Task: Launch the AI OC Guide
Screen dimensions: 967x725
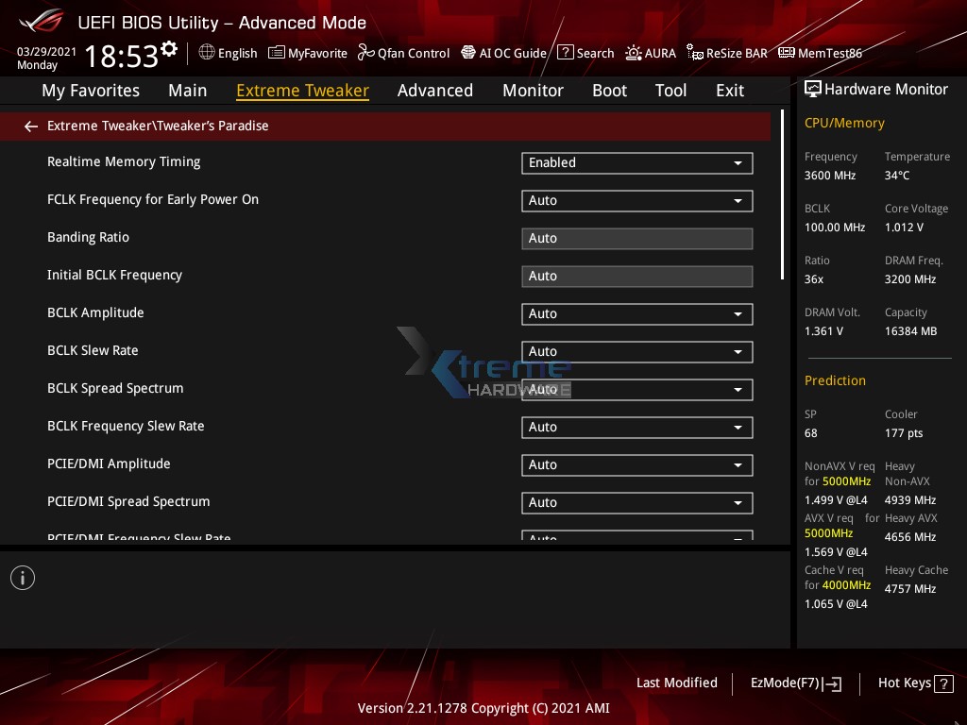Action: pos(503,53)
